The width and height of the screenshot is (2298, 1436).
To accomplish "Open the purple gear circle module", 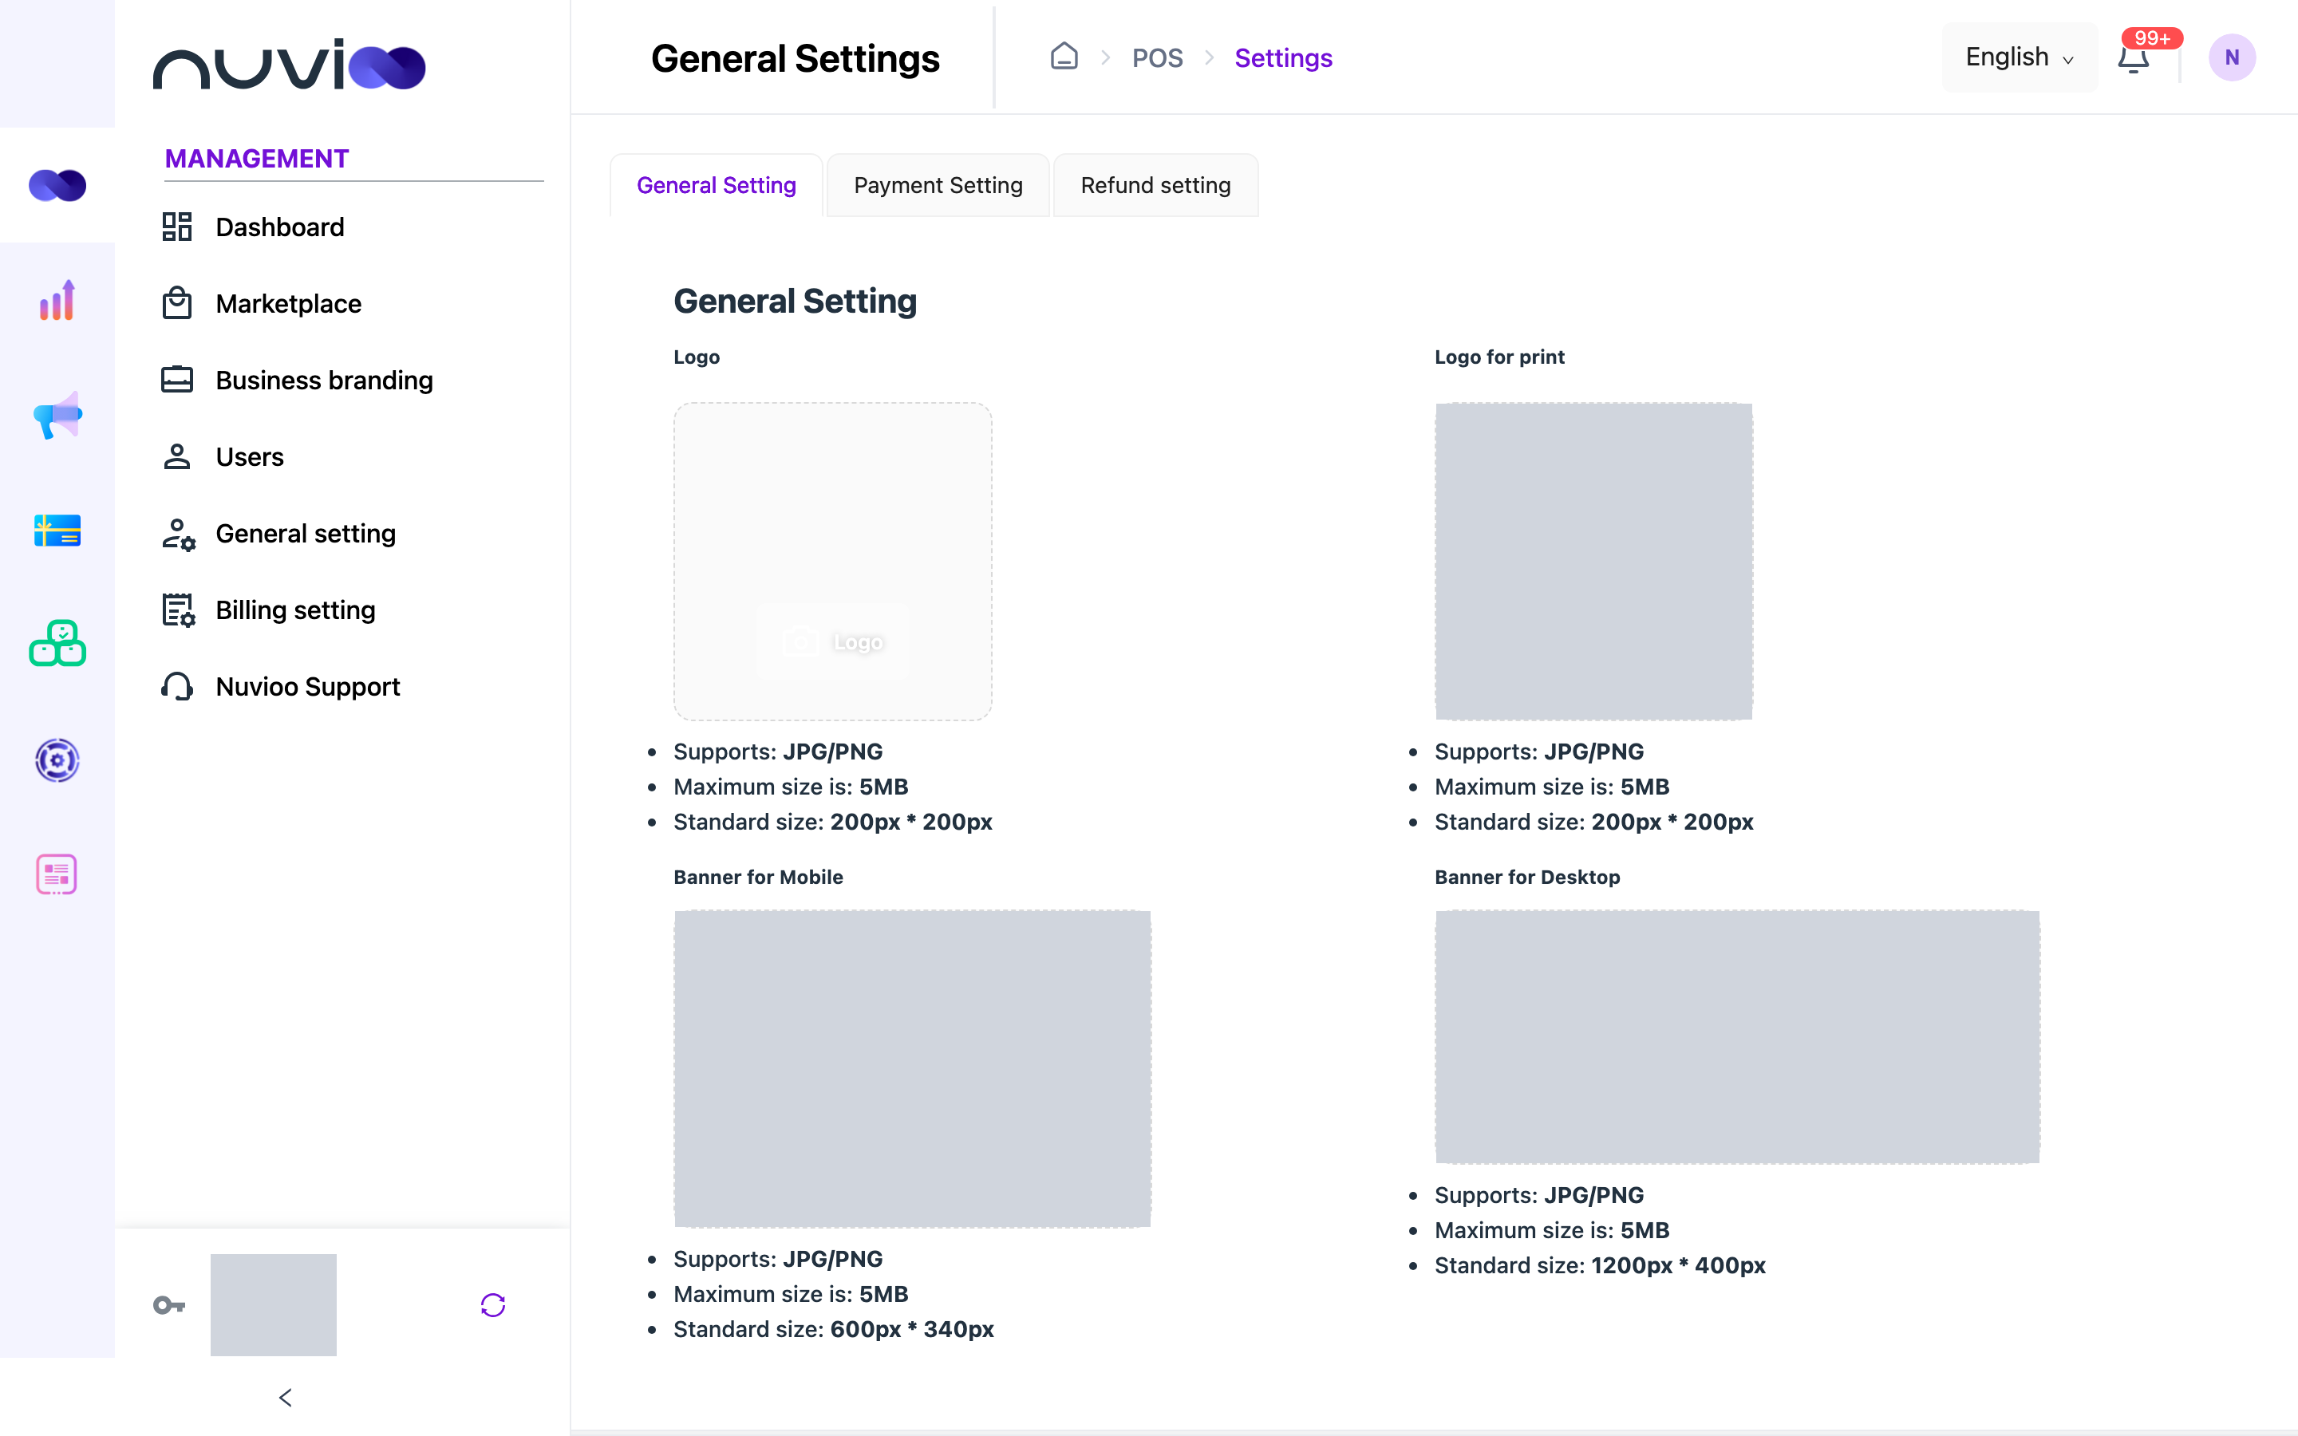I will pos(57,759).
